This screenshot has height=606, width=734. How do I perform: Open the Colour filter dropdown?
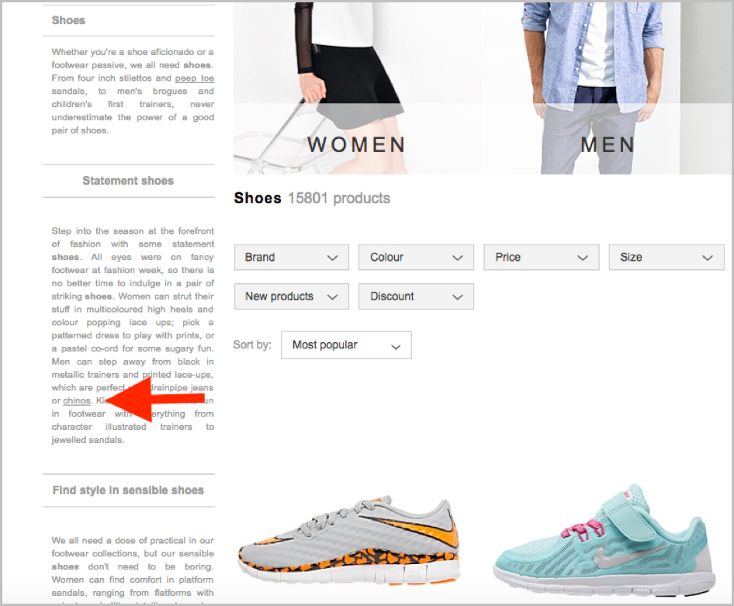tap(416, 258)
